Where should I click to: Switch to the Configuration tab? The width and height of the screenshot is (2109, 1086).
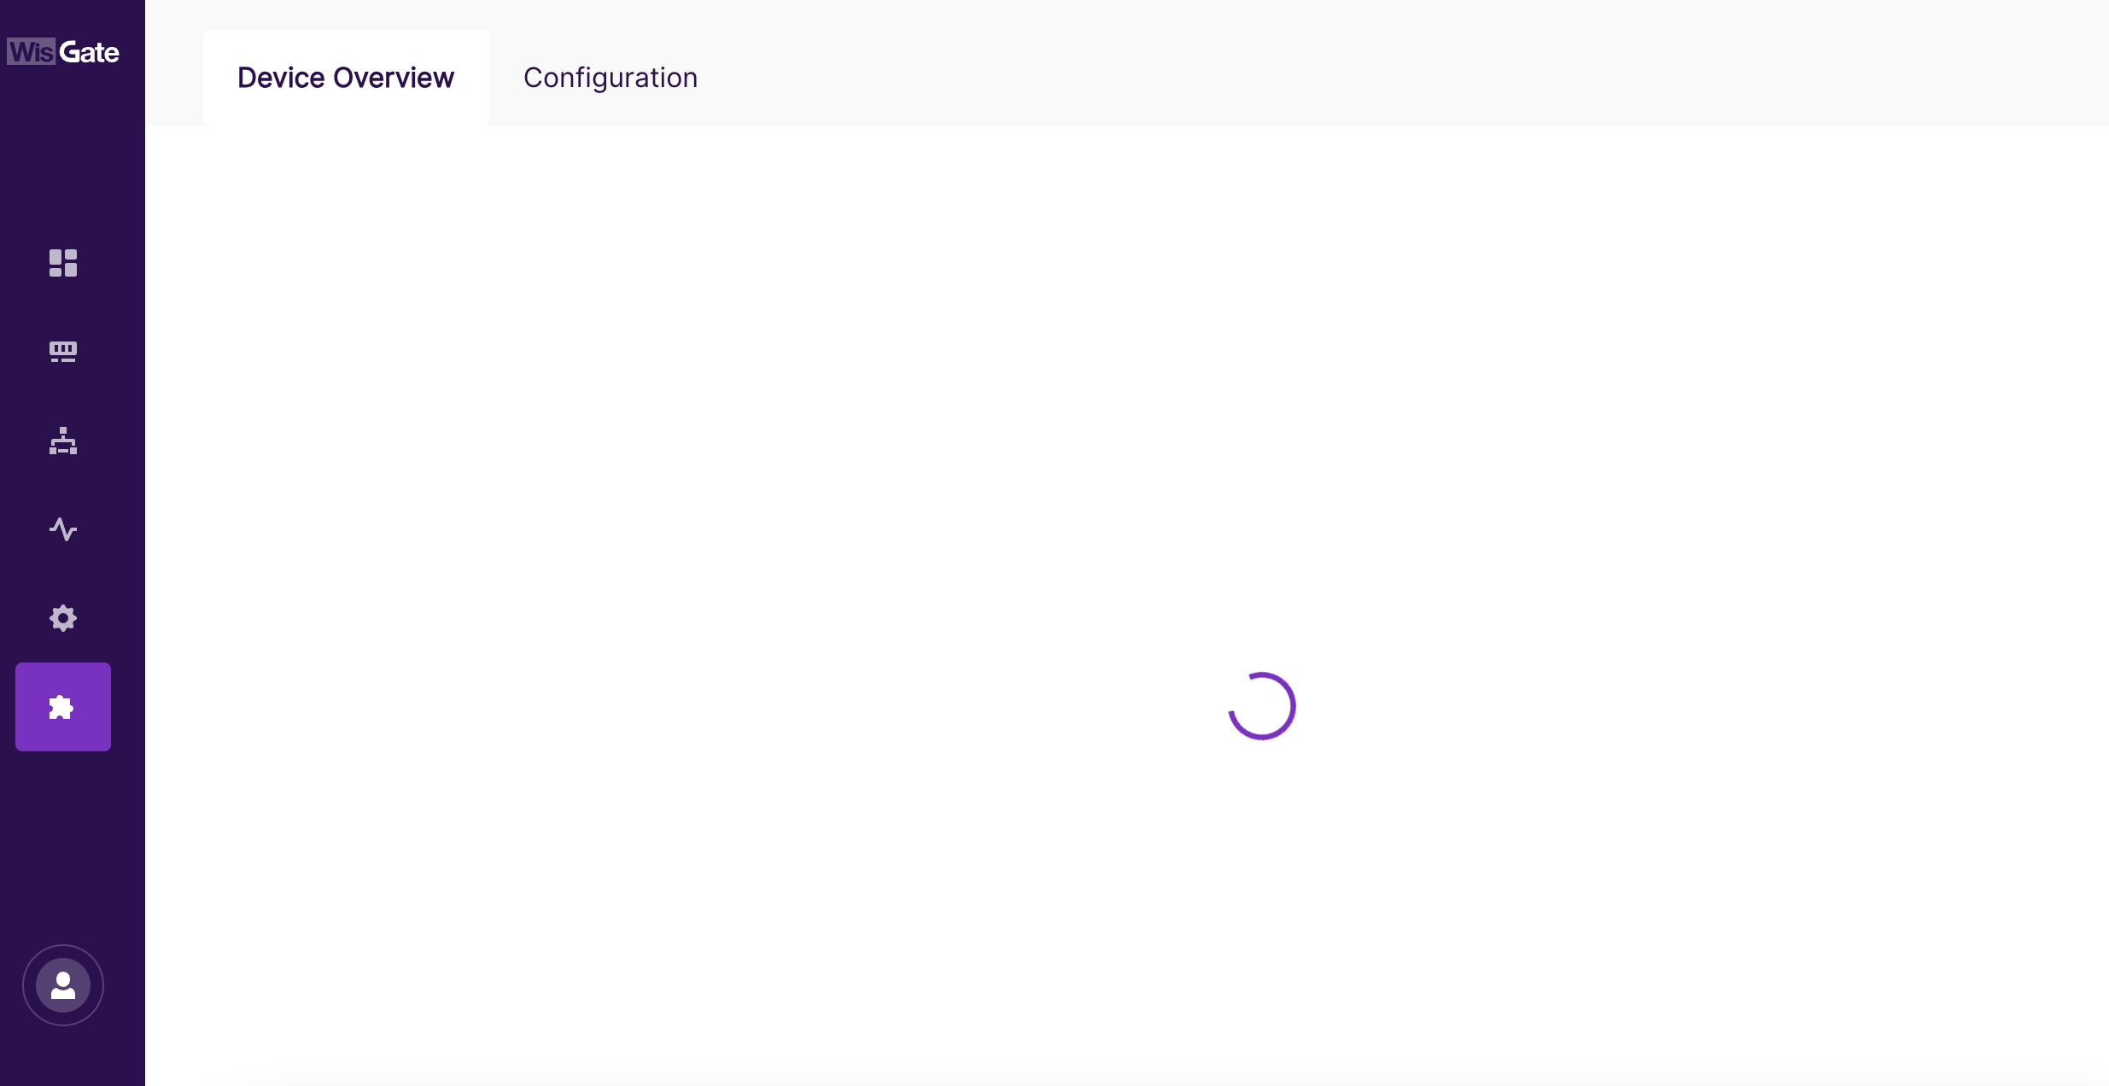[610, 78]
